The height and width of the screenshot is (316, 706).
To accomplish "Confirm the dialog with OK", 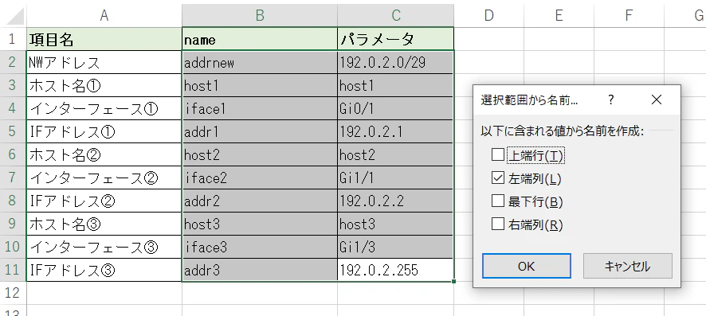I will tap(527, 266).
